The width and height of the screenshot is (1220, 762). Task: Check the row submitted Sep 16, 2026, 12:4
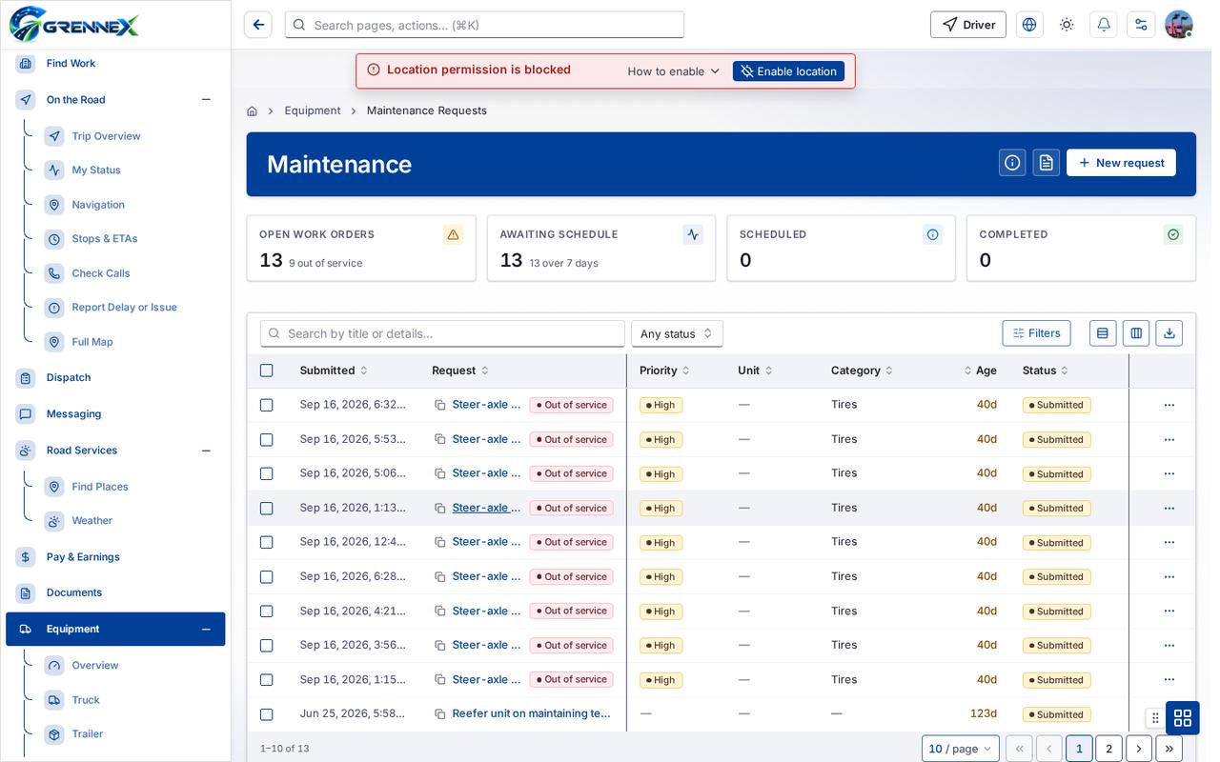[267, 542]
